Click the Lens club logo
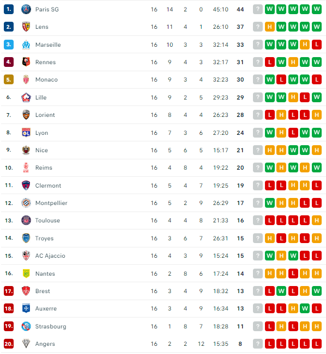 tap(26, 27)
